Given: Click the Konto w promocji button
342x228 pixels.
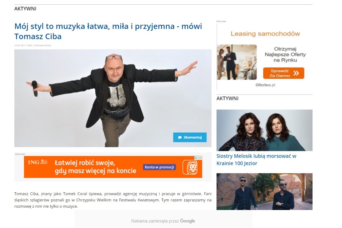Looking at the screenshot, I should 159,167.
